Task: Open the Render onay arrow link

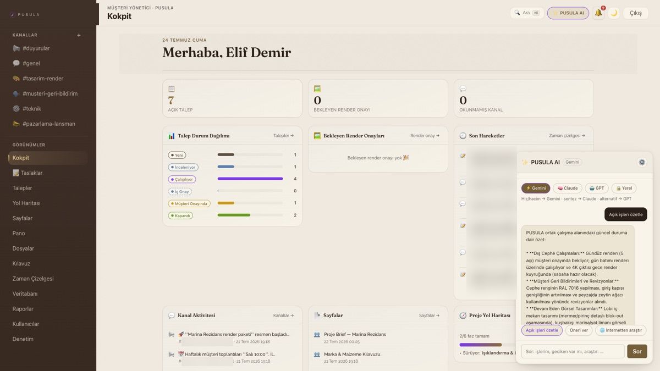Action: click(425, 136)
